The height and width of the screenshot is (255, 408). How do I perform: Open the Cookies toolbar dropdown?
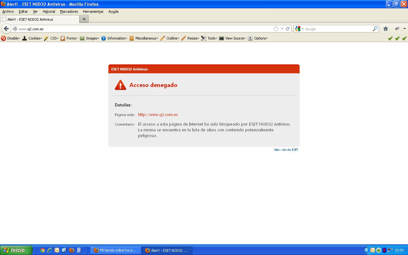point(32,38)
